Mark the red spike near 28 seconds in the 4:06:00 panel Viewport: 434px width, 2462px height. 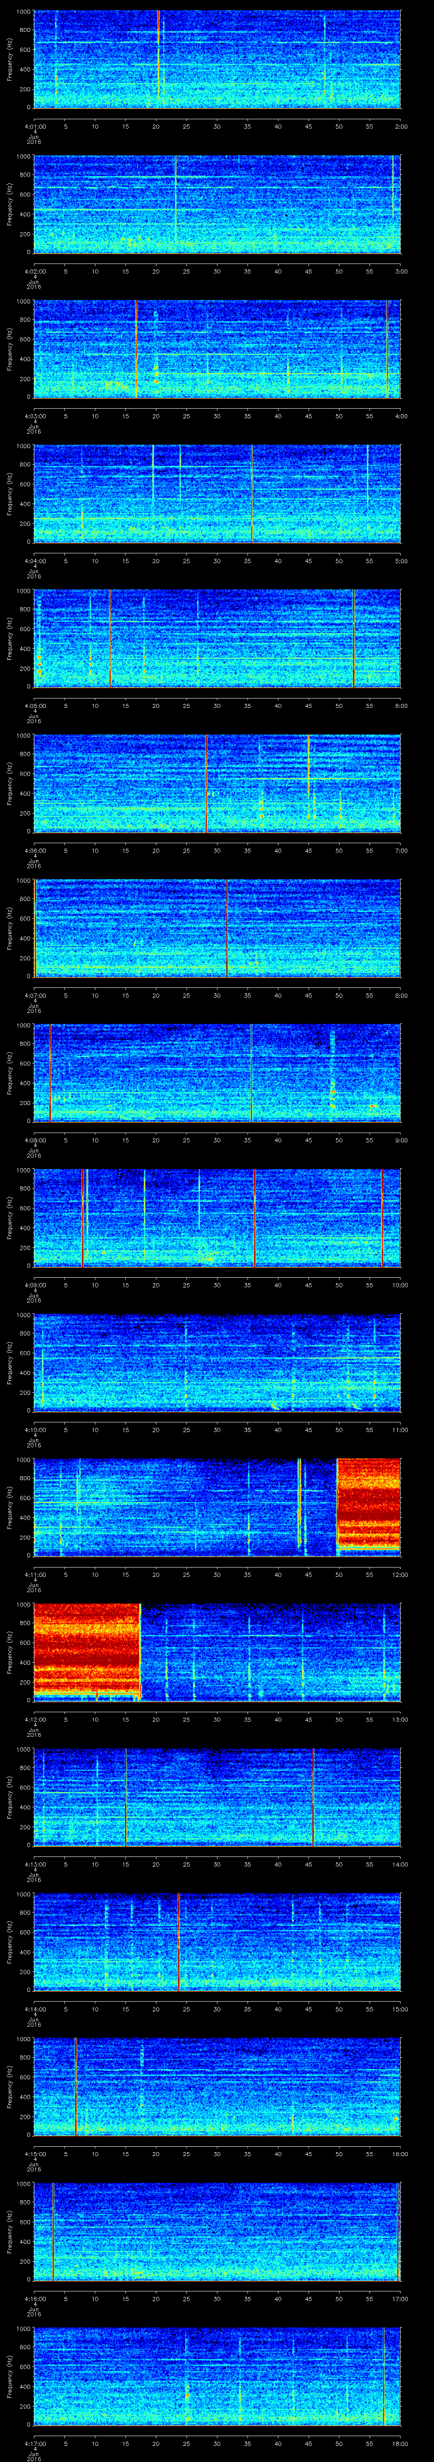click(x=206, y=784)
